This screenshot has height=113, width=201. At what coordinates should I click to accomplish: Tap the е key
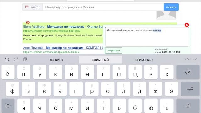tap(72, 72)
